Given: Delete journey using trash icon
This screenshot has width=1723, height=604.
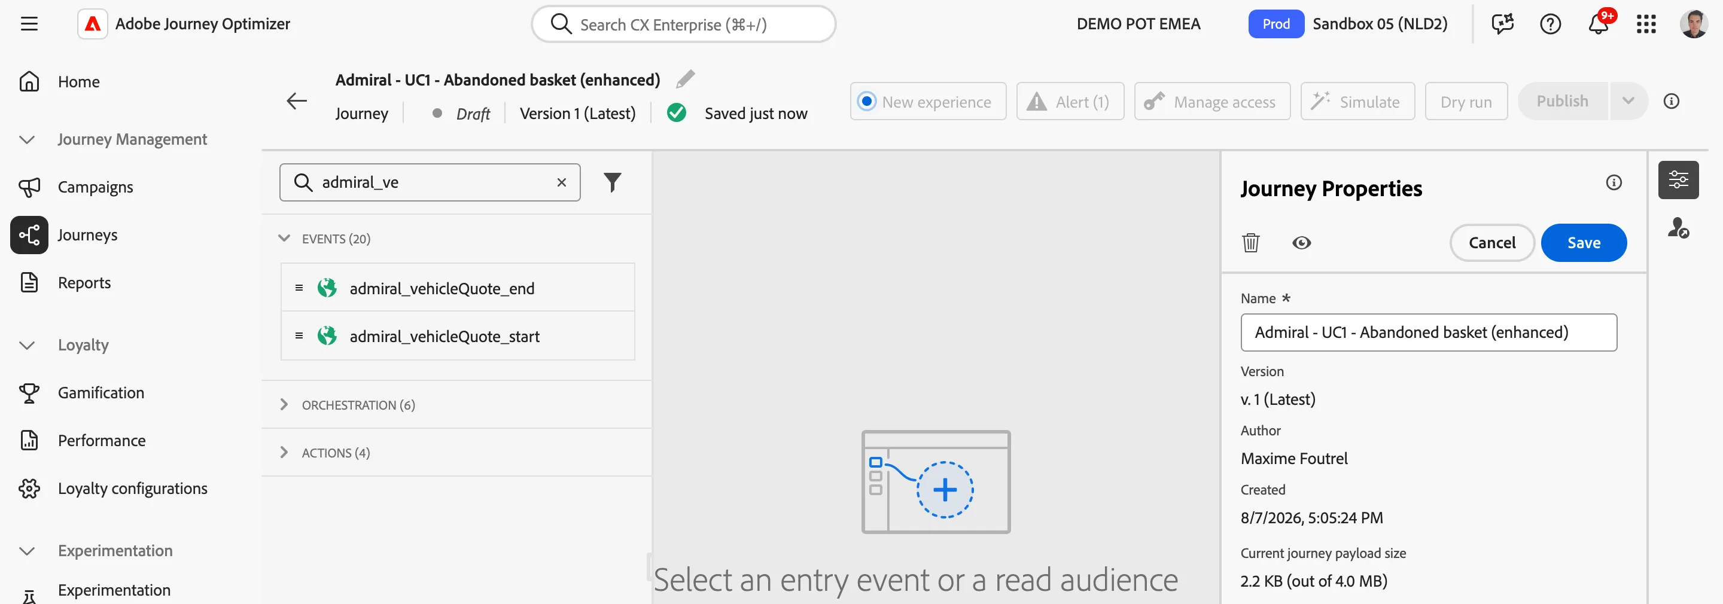Looking at the screenshot, I should pos(1250,243).
